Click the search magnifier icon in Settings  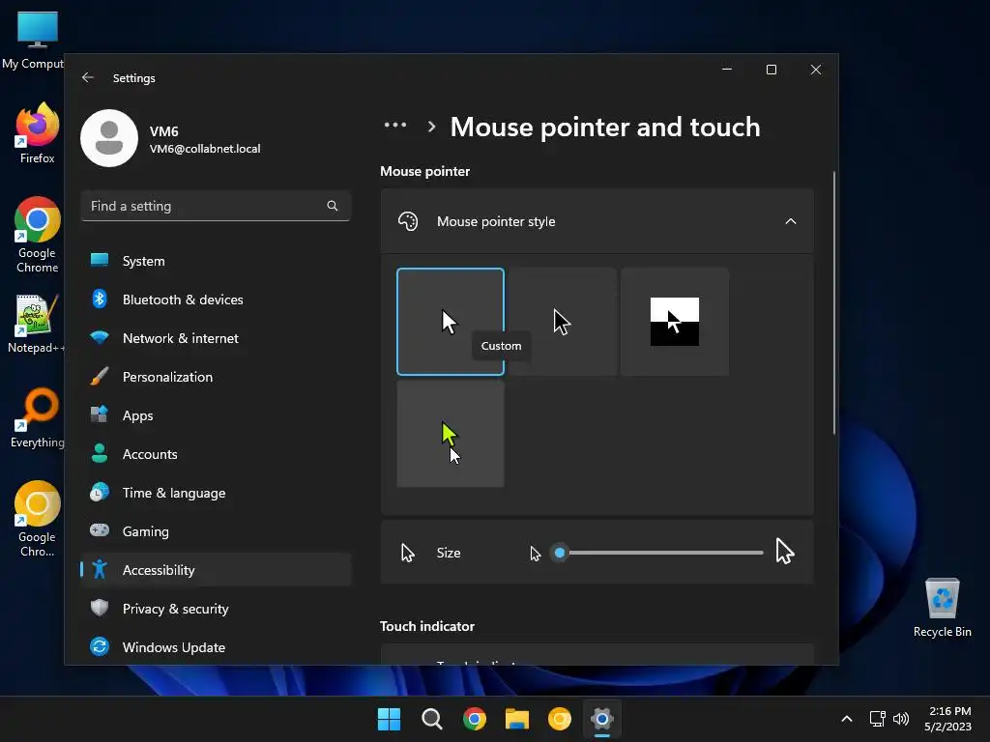point(333,206)
